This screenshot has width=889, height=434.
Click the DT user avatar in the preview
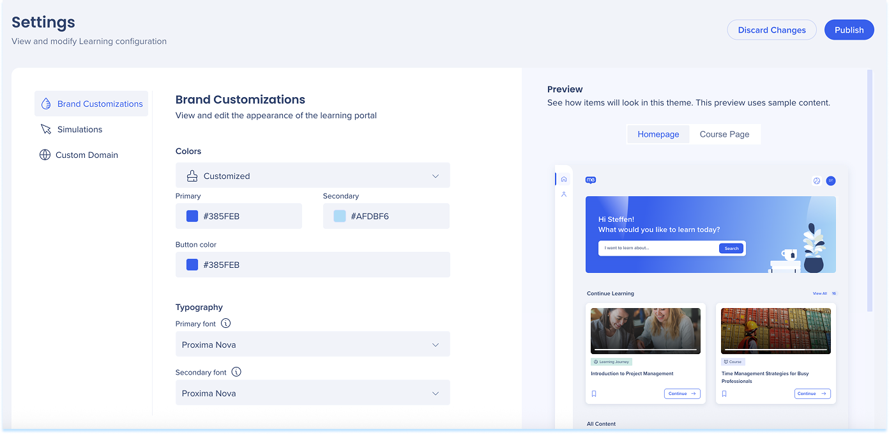pyautogui.click(x=830, y=181)
